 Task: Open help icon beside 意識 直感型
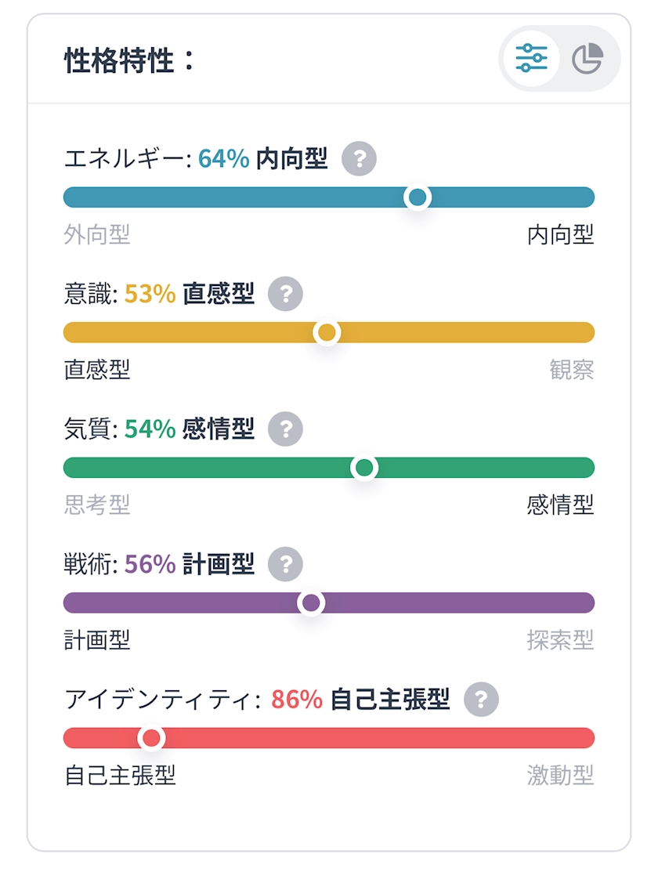(x=286, y=295)
